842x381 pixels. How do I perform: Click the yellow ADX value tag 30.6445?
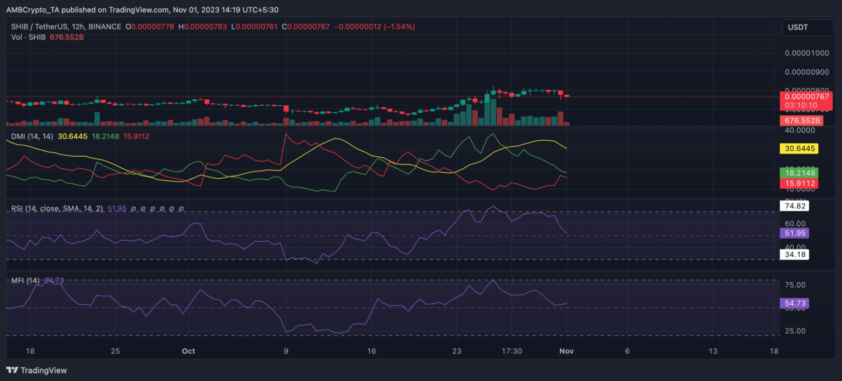799,149
